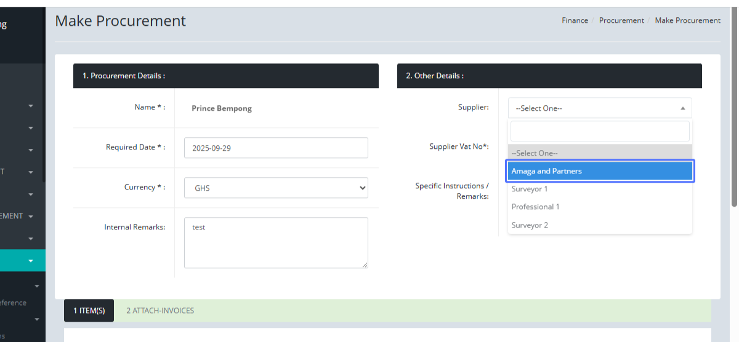Click Internal Remarks textarea resize handle
The width and height of the screenshot is (739, 342).
[365, 264]
